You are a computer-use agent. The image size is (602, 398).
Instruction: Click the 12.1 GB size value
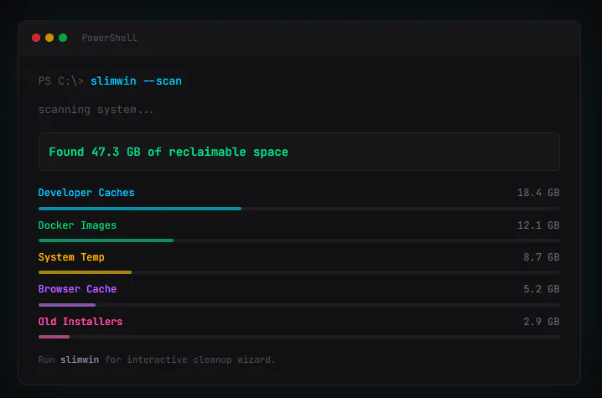(x=538, y=225)
